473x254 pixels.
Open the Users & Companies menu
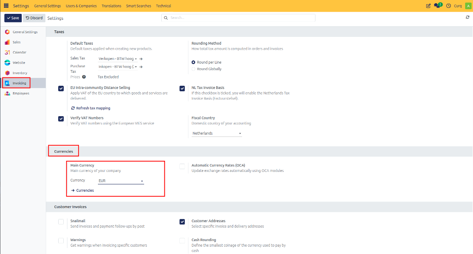click(x=81, y=6)
